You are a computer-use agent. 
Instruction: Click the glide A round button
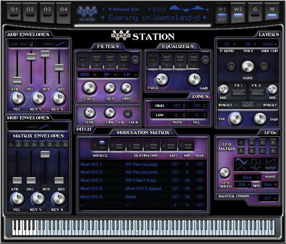point(231,67)
